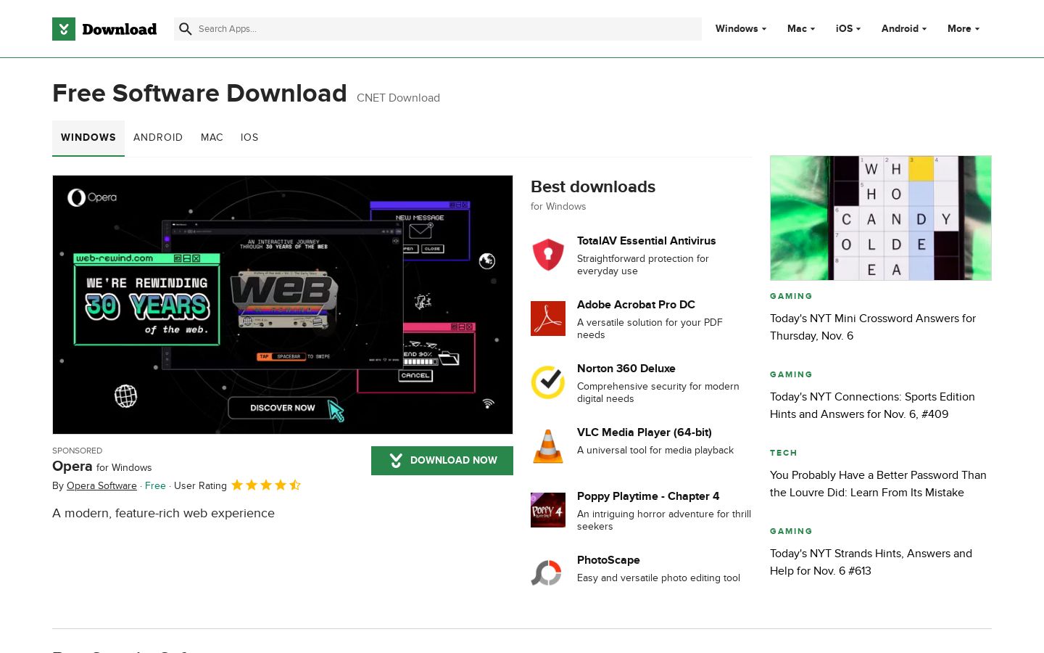
Task: Read the Louvre password article
Action: pos(878,484)
